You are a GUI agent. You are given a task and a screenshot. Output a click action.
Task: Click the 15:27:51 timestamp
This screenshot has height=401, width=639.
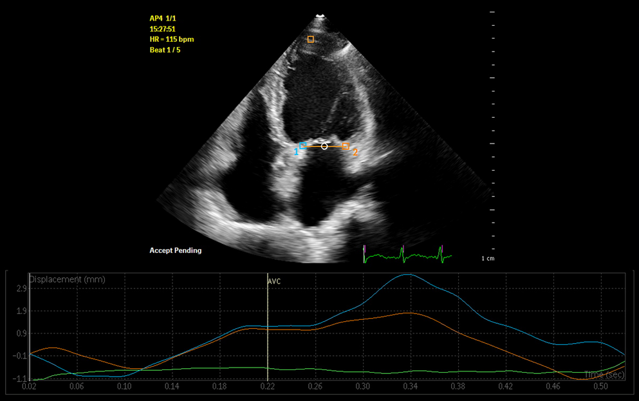click(162, 29)
